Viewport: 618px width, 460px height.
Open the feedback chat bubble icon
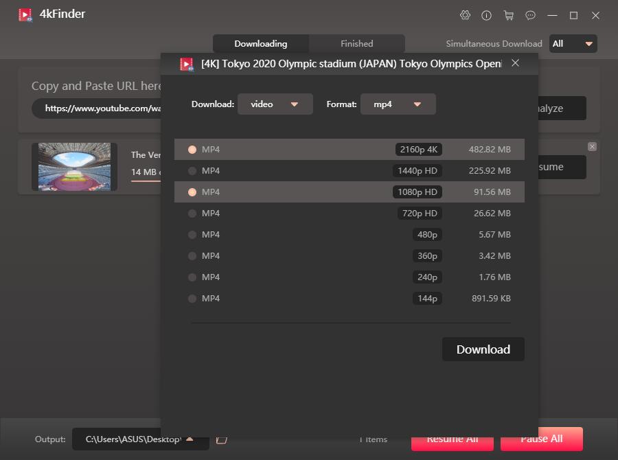530,15
